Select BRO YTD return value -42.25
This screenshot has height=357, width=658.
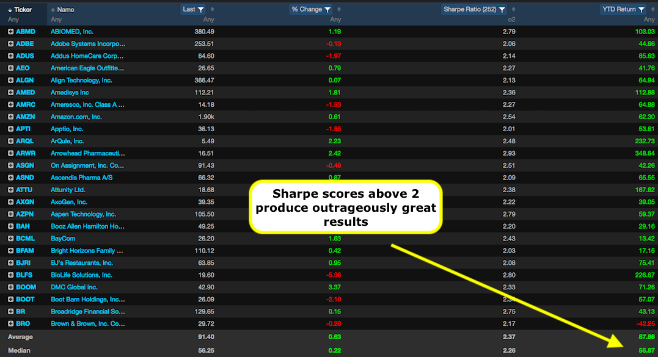645,323
